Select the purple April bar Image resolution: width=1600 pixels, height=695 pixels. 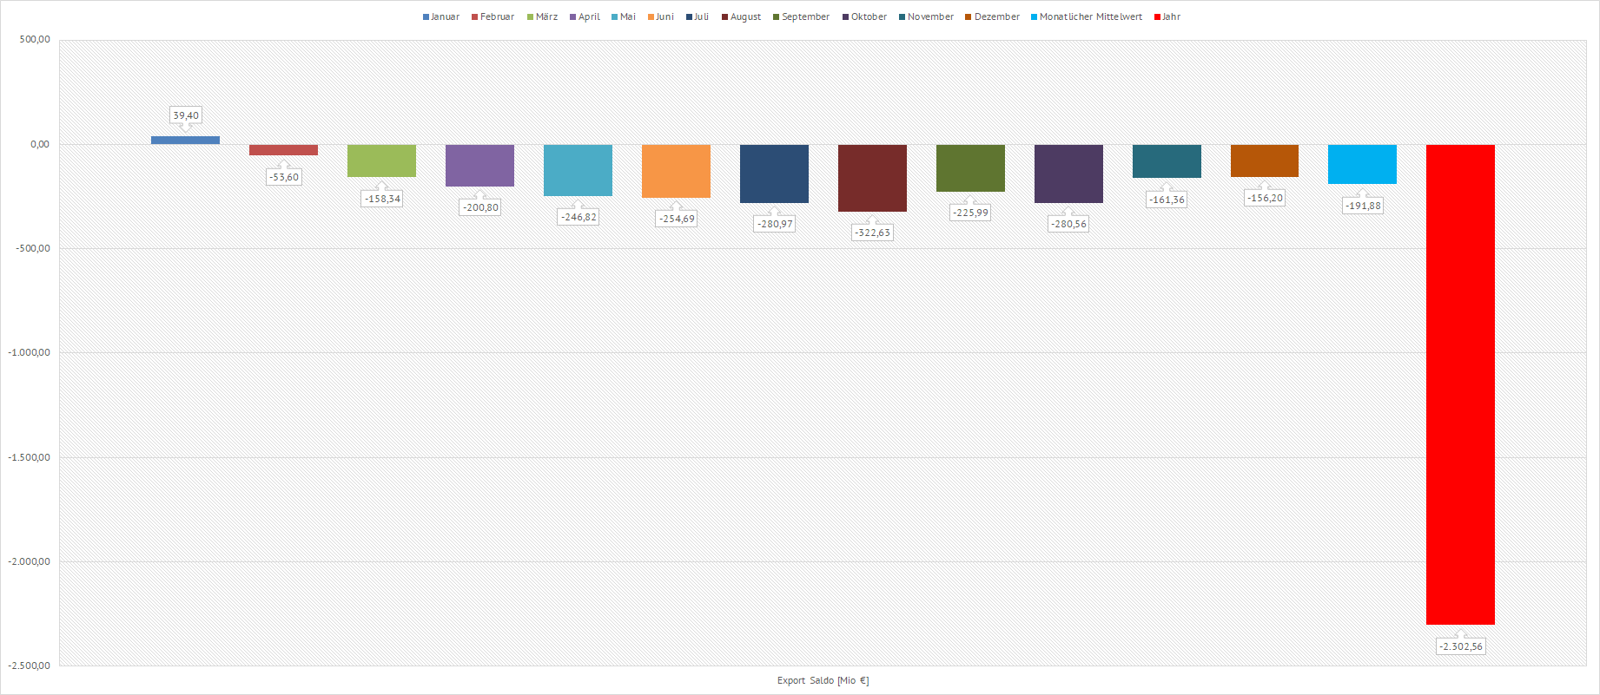tap(479, 166)
